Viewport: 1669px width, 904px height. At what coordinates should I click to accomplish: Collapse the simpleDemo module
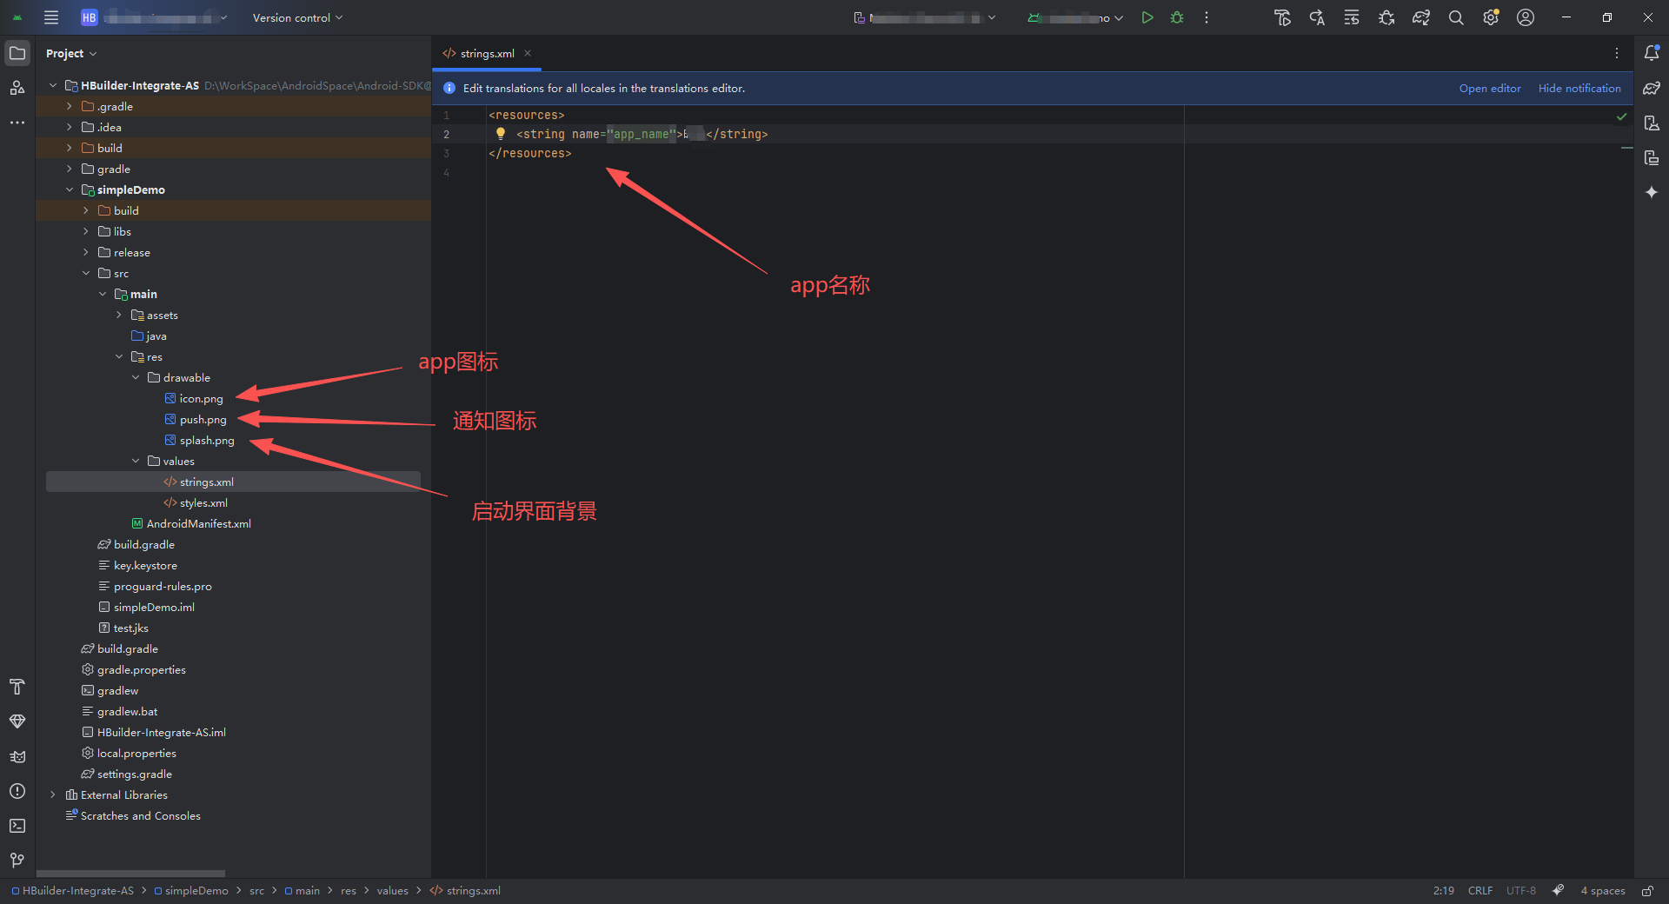[70, 189]
